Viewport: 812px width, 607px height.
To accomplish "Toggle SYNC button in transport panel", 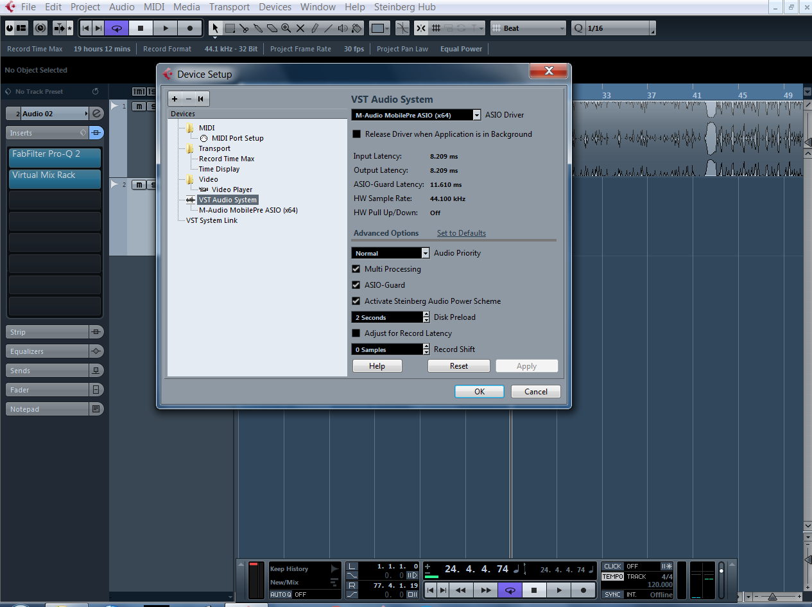I will (613, 594).
